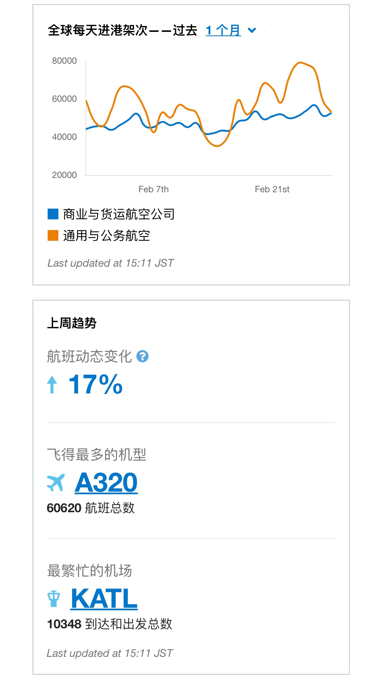
Task: Click the blue 商业与货运航空公司 legend swatch
Action: point(53,214)
